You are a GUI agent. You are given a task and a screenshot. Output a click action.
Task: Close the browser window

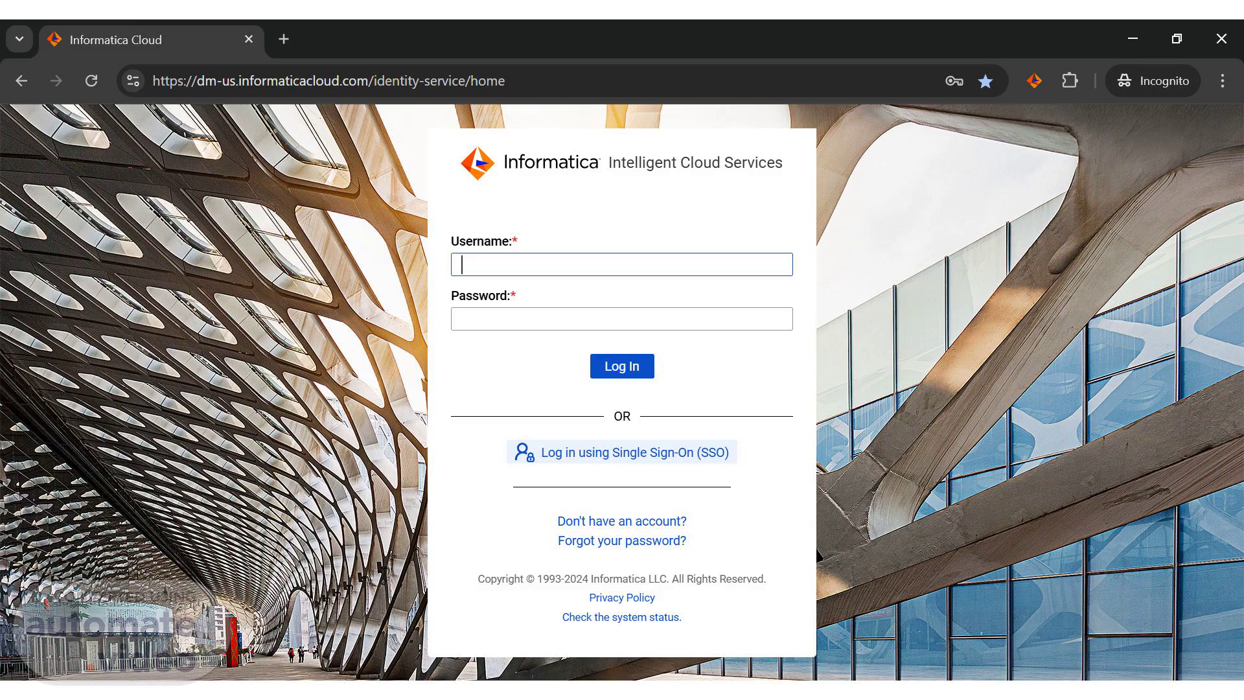pyautogui.click(x=1221, y=39)
